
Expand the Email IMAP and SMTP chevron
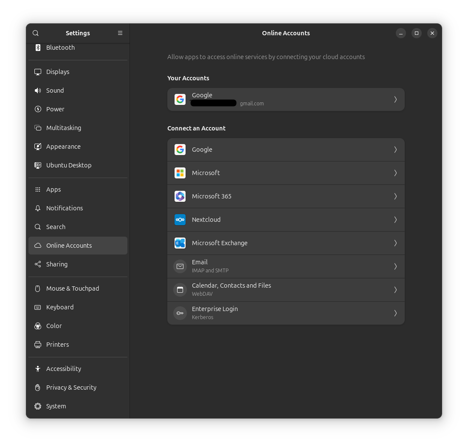click(x=395, y=266)
